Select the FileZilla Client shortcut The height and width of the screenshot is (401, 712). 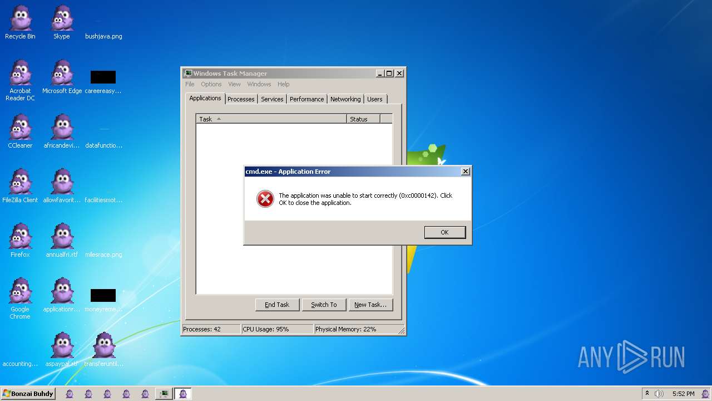20,187
